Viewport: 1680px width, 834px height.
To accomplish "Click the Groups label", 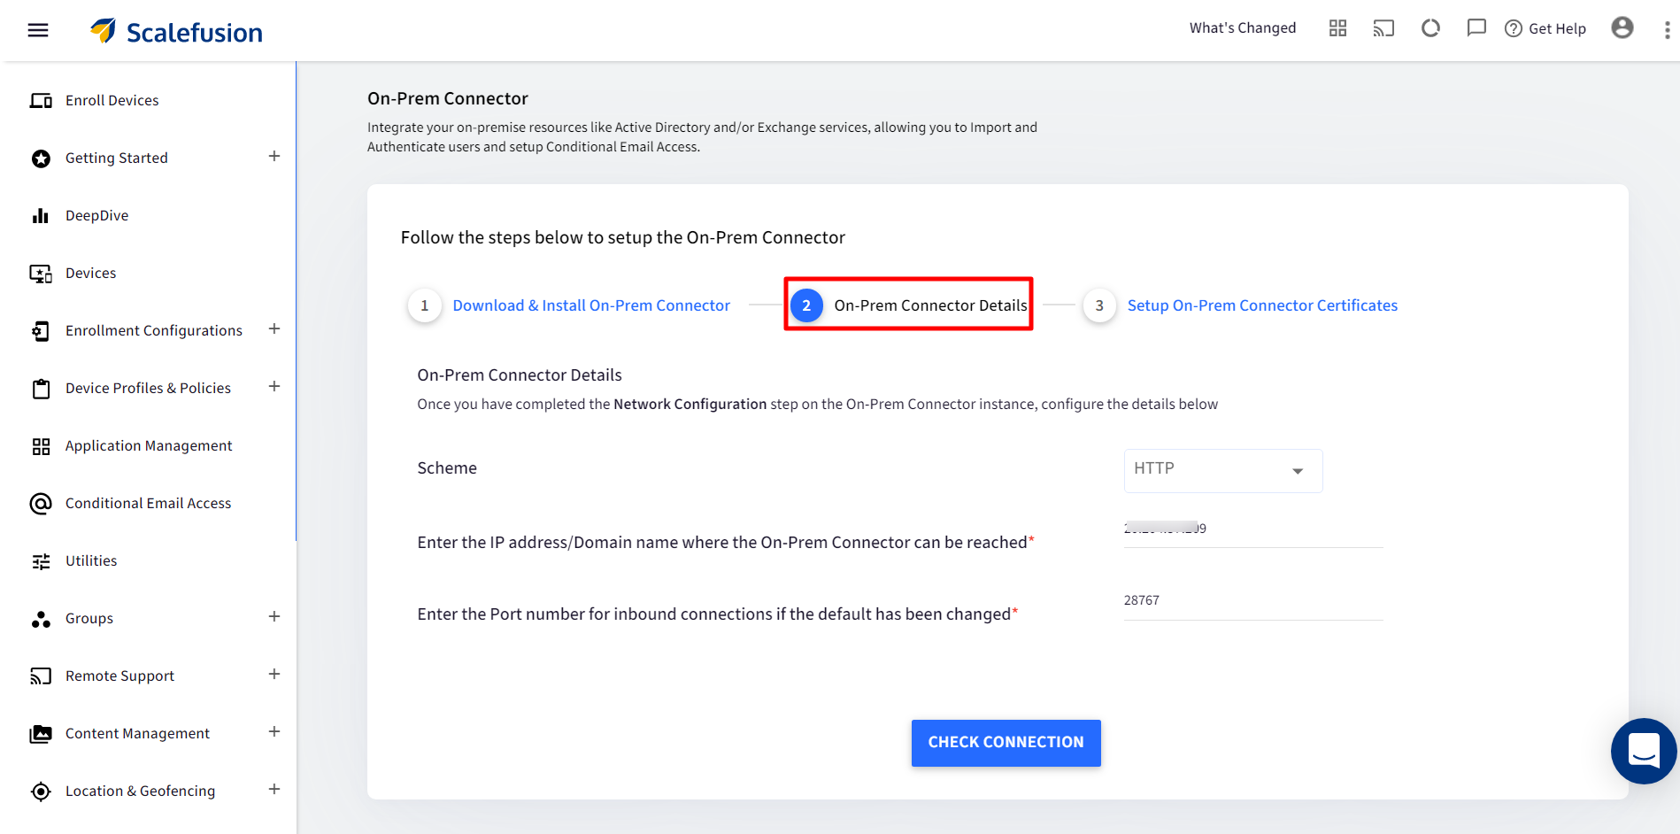I will tap(89, 618).
